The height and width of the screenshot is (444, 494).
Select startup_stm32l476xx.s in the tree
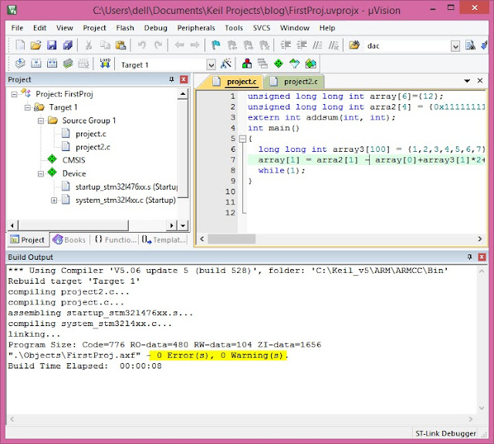tap(126, 187)
